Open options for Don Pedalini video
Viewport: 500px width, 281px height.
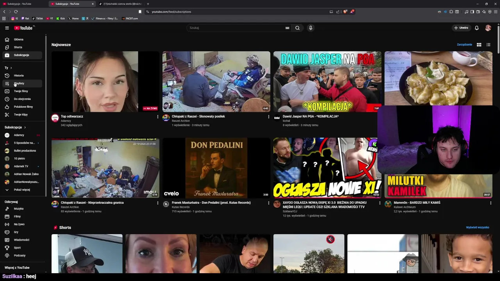coord(268,203)
